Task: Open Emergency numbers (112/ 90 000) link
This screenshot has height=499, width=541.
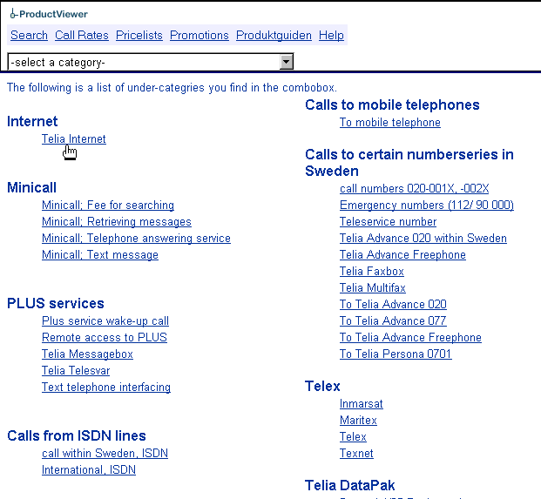Action: pyautogui.click(x=427, y=205)
